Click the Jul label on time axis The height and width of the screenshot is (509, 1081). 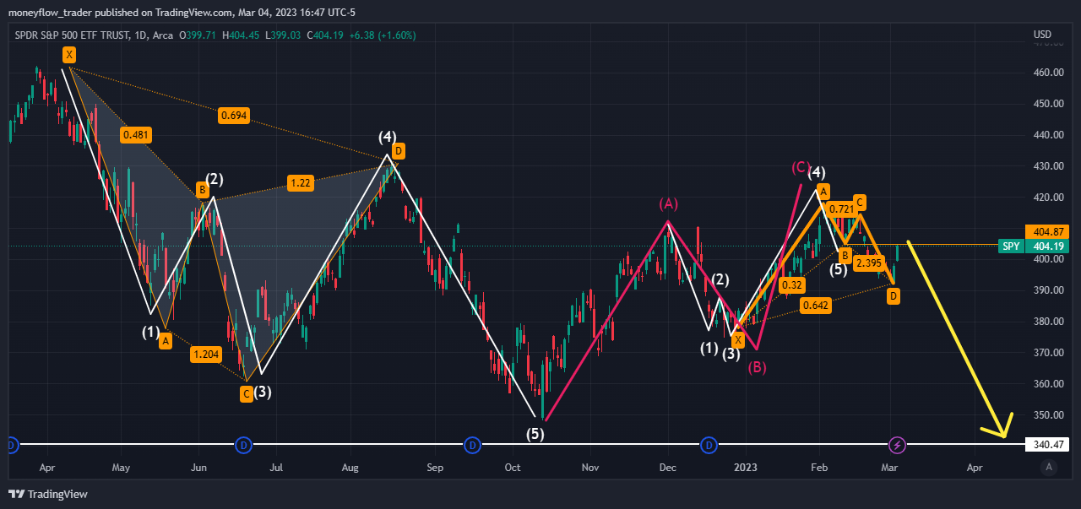pos(275,467)
